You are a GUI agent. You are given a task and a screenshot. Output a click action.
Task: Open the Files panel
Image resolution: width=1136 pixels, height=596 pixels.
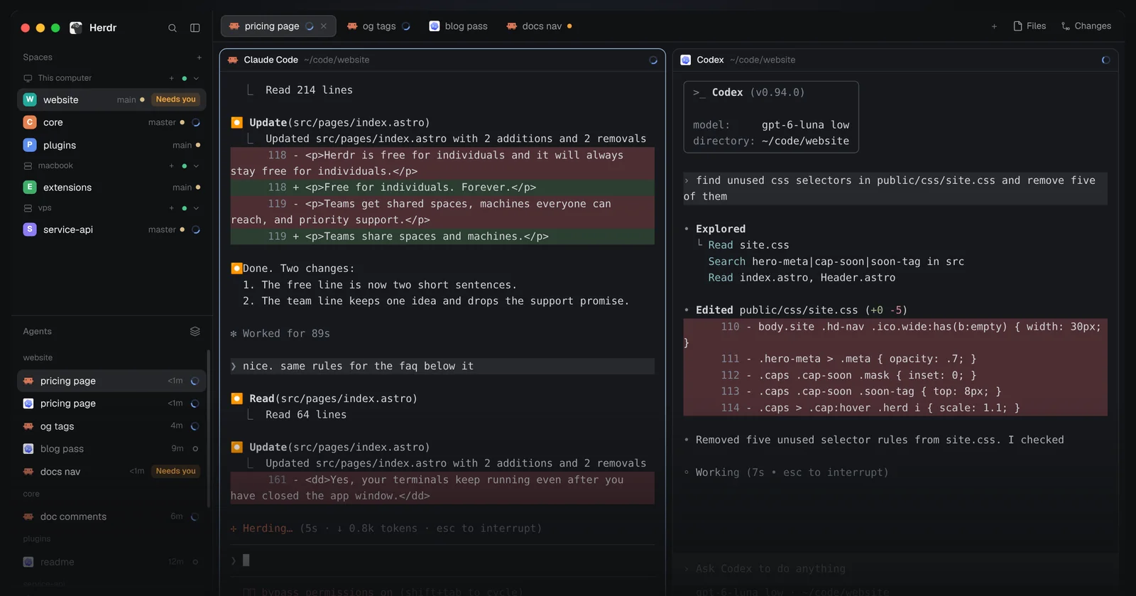tap(1029, 26)
